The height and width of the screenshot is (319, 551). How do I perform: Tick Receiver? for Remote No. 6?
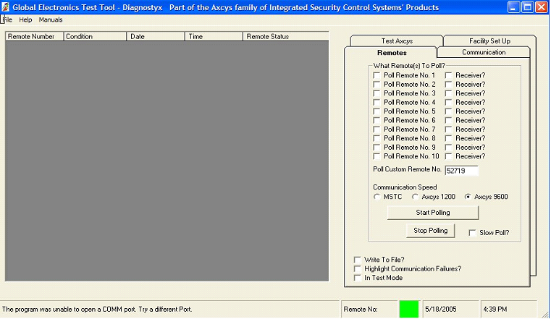pyautogui.click(x=448, y=120)
